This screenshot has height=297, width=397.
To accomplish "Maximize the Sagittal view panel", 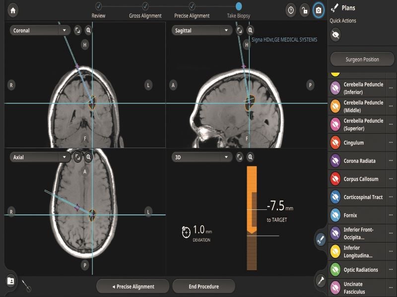I will coord(239,30).
